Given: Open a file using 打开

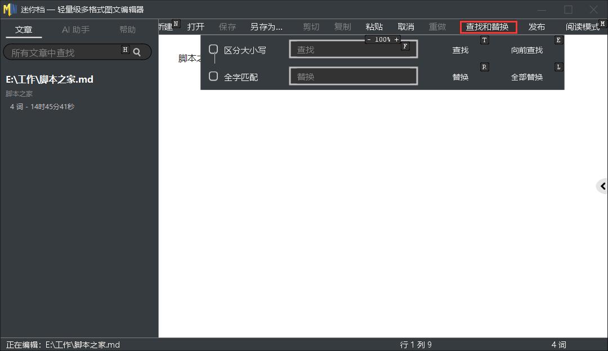Looking at the screenshot, I should click(195, 26).
